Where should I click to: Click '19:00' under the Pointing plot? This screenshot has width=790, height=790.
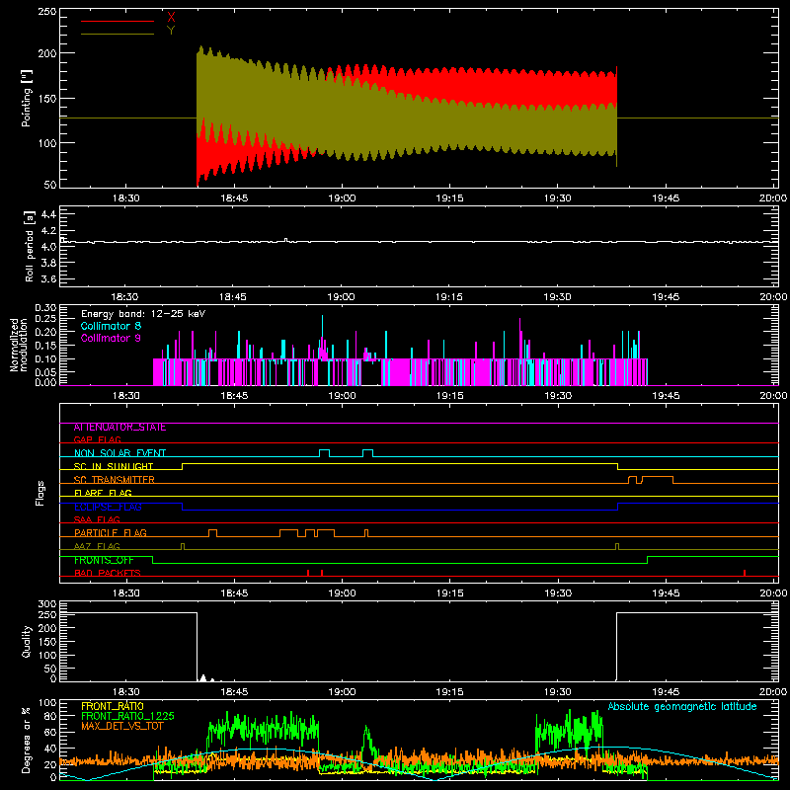tap(342, 198)
